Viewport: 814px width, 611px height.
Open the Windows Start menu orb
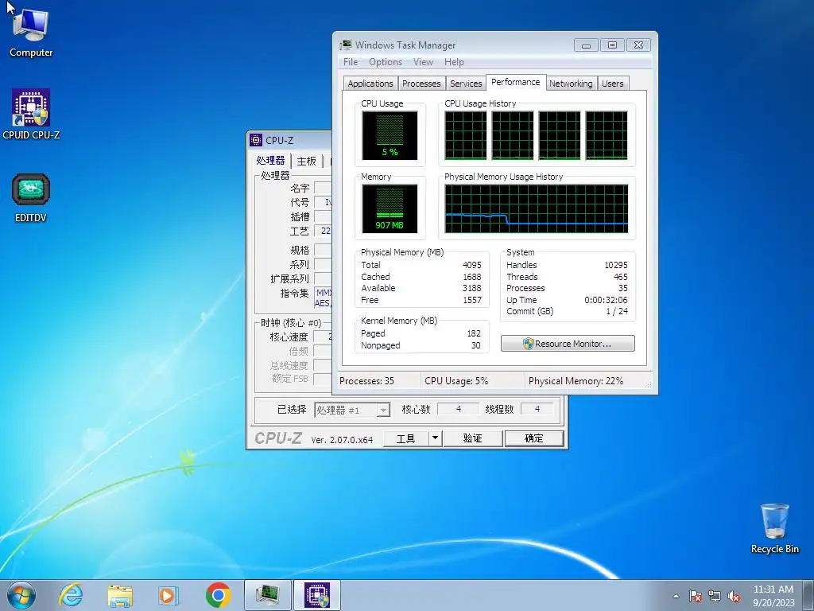pos(21,595)
